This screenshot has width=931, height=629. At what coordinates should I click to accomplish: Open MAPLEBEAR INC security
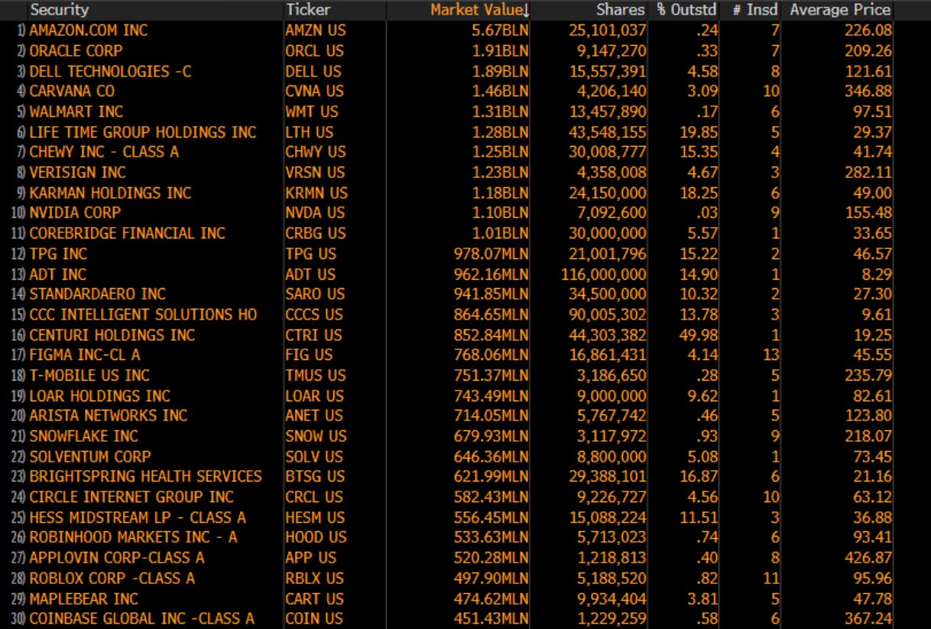[x=84, y=598]
